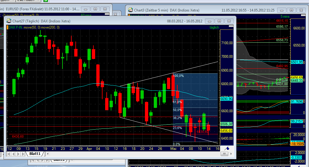This screenshot has height=167, width=309.
Task: Open the Blatt1 sheet tab in Chart27
Action: point(35,154)
